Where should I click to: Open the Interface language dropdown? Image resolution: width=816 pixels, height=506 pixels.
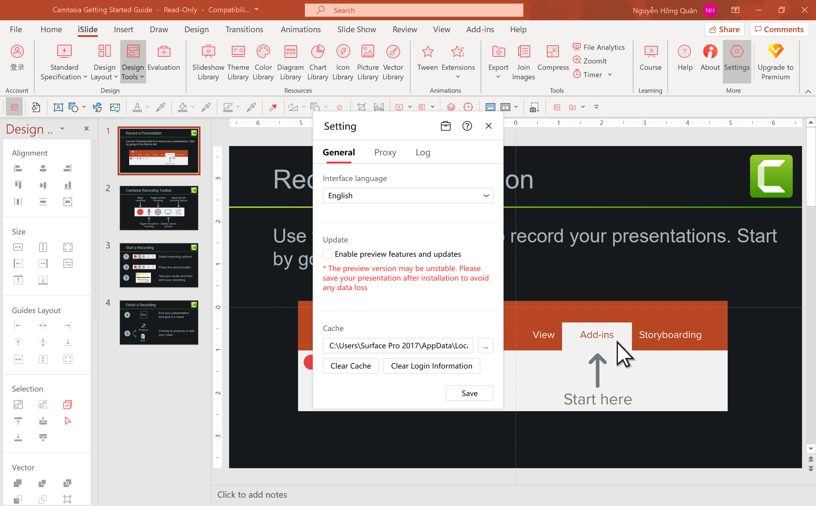click(408, 196)
